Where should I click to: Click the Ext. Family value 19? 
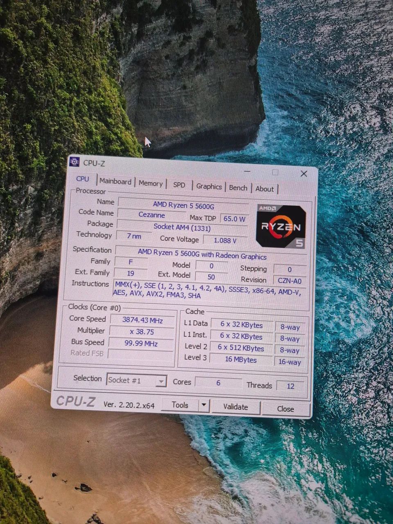(x=131, y=273)
